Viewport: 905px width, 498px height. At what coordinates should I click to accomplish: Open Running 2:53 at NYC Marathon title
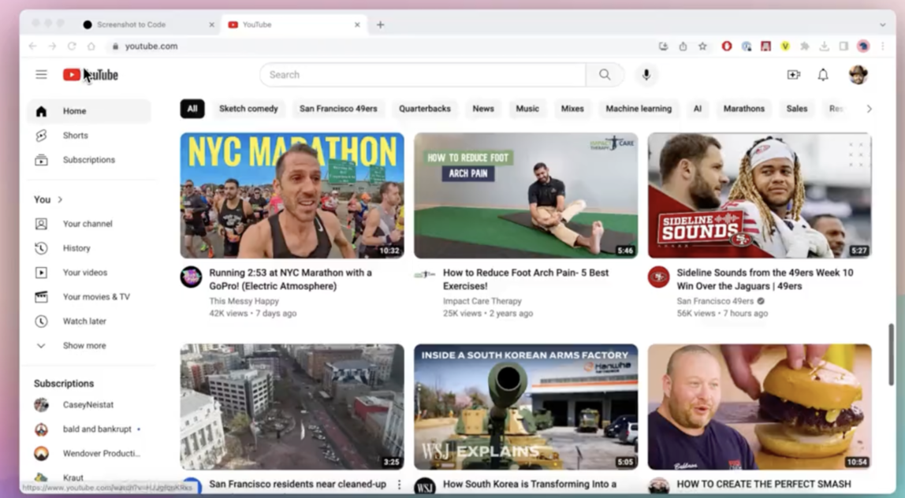[290, 279]
